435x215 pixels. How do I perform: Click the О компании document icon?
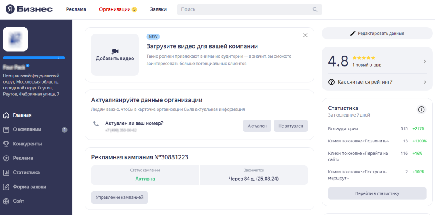(6, 130)
